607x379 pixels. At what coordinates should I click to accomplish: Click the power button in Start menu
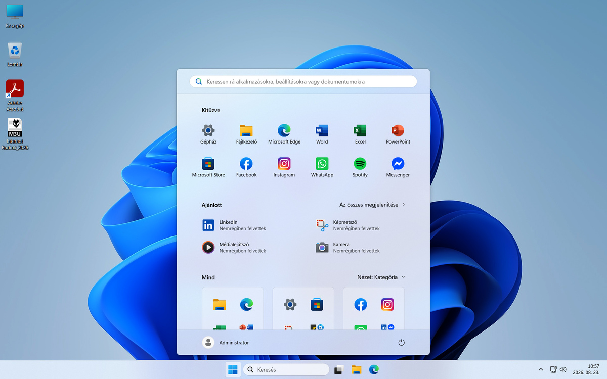point(402,343)
